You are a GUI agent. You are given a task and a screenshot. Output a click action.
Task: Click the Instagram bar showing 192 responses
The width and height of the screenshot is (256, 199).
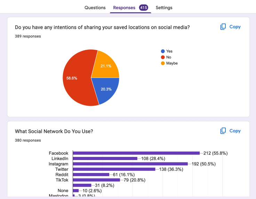point(130,164)
